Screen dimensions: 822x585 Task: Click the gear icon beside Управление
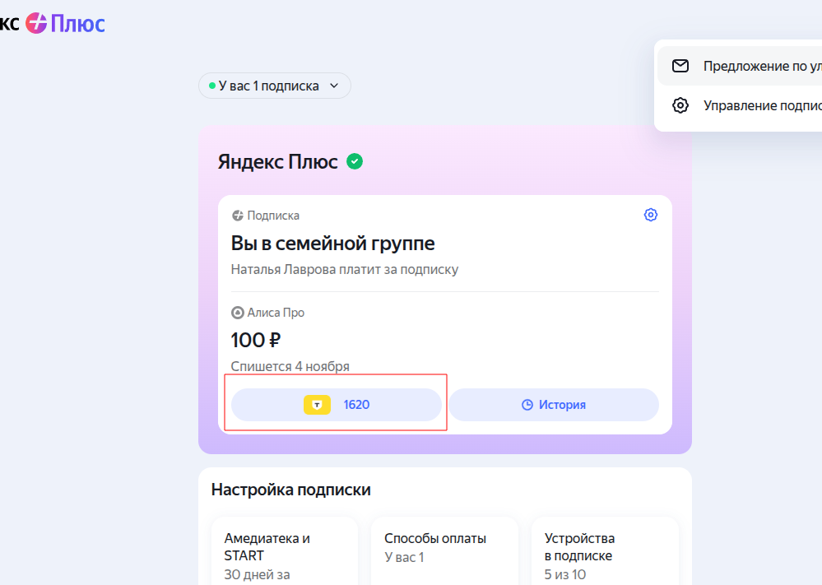(680, 105)
